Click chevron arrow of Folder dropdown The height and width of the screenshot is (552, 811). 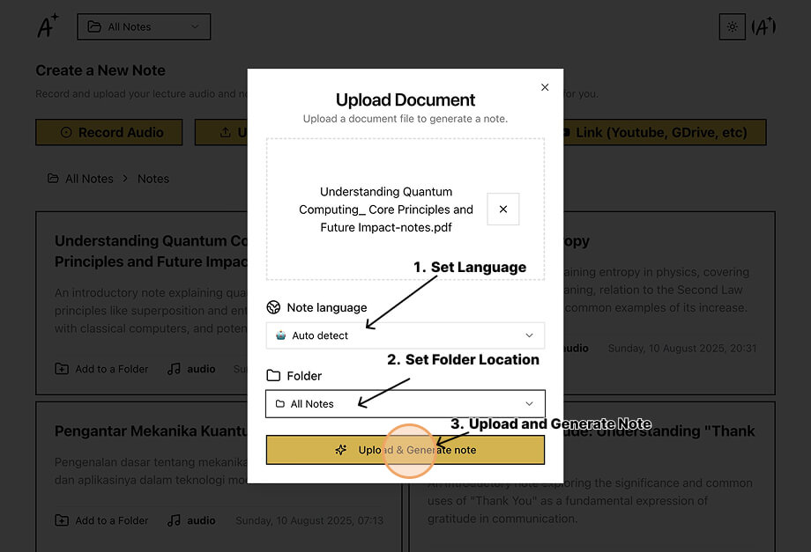pos(529,403)
